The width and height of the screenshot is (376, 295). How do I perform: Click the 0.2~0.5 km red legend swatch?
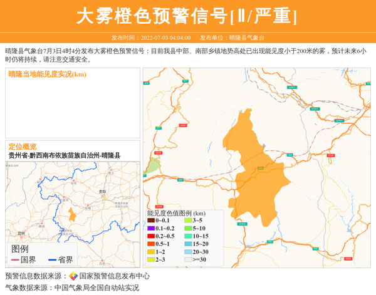pos(150,236)
